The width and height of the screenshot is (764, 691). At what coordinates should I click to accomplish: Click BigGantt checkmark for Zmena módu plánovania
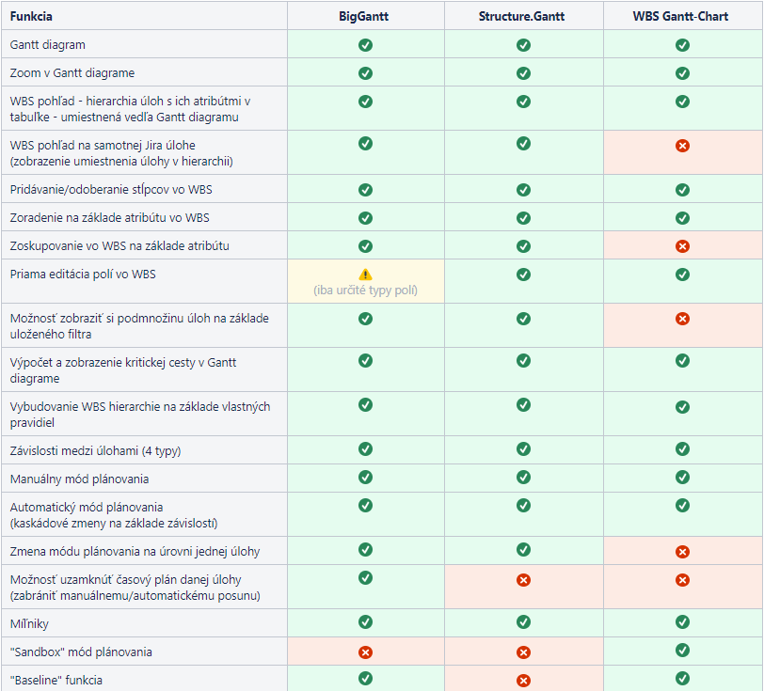[365, 550]
